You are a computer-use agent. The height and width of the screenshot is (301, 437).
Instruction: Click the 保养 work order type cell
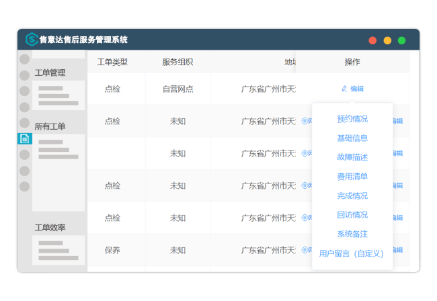click(112, 251)
